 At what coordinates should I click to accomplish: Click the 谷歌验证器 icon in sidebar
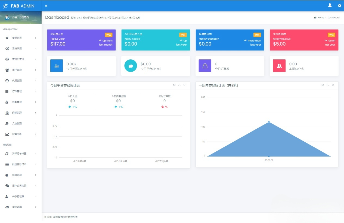point(7,196)
